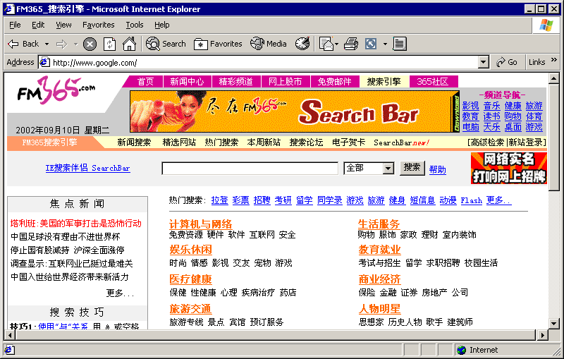Click the 帮助 help link
Image resolution: width=564 pixels, height=359 pixels.
tap(437, 170)
